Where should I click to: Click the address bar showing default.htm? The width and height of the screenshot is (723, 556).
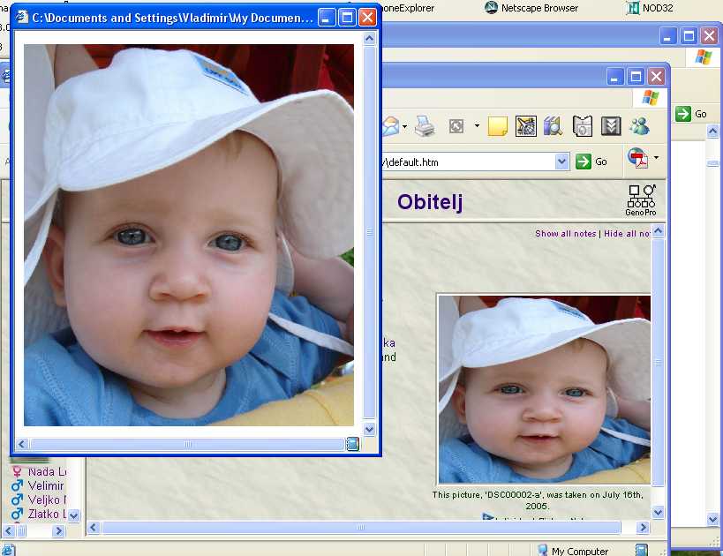click(x=468, y=162)
